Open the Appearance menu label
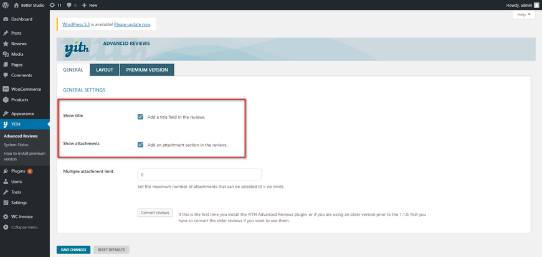The height and width of the screenshot is (257, 542). [x=23, y=114]
